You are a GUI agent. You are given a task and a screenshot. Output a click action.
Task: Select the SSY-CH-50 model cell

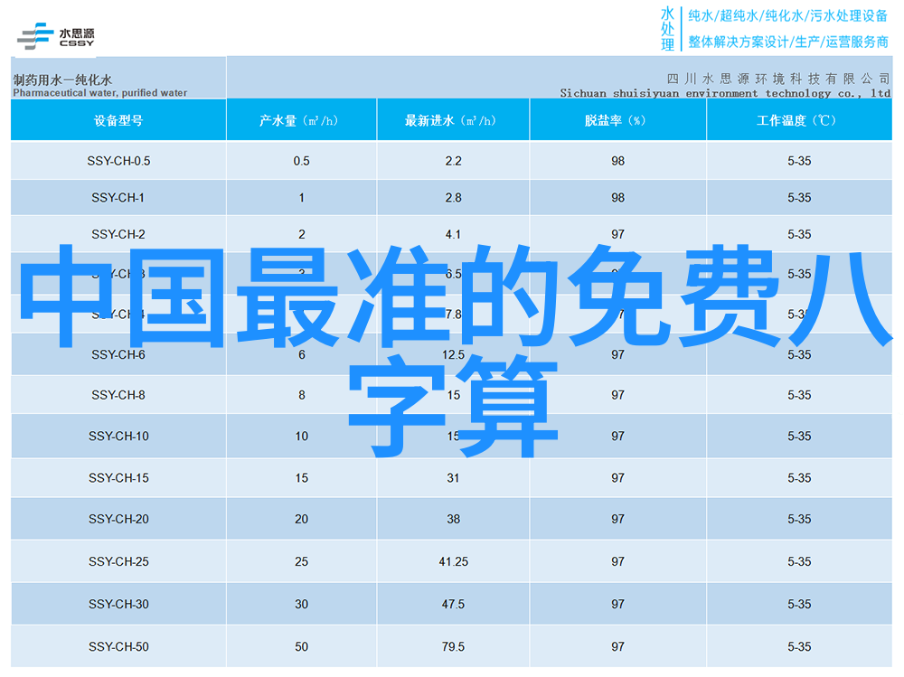(x=118, y=647)
